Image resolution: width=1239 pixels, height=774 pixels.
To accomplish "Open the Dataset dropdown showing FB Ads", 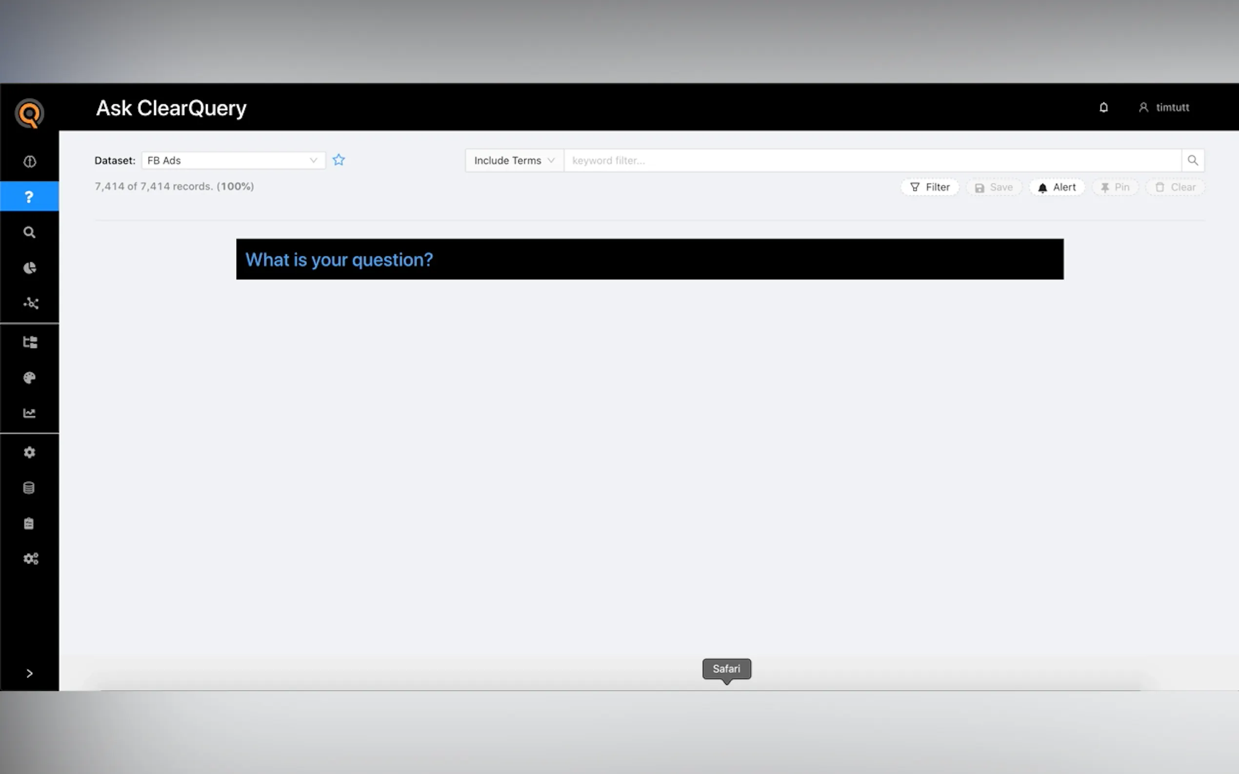I will pos(233,160).
